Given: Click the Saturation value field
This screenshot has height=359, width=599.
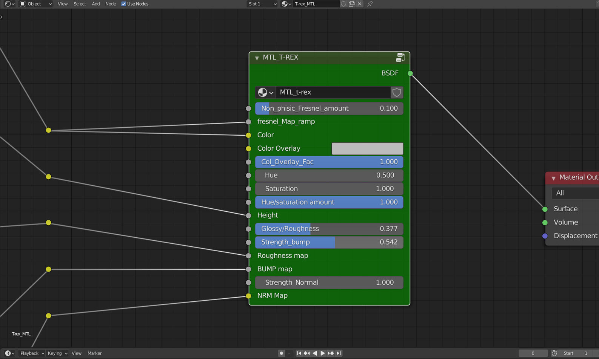Looking at the screenshot, I should pyautogui.click(x=329, y=189).
